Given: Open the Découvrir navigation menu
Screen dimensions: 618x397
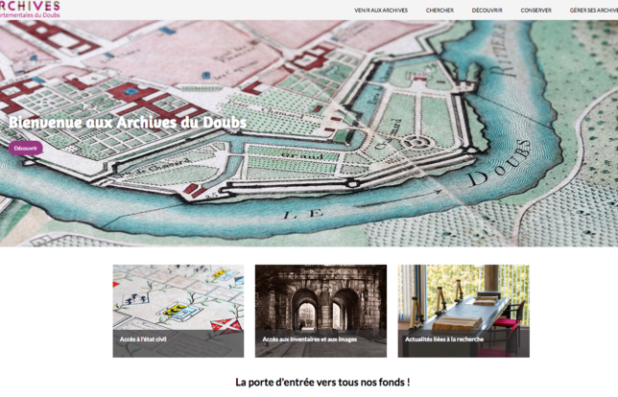Looking at the screenshot, I should pyautogui.click(x=487, y=11).
